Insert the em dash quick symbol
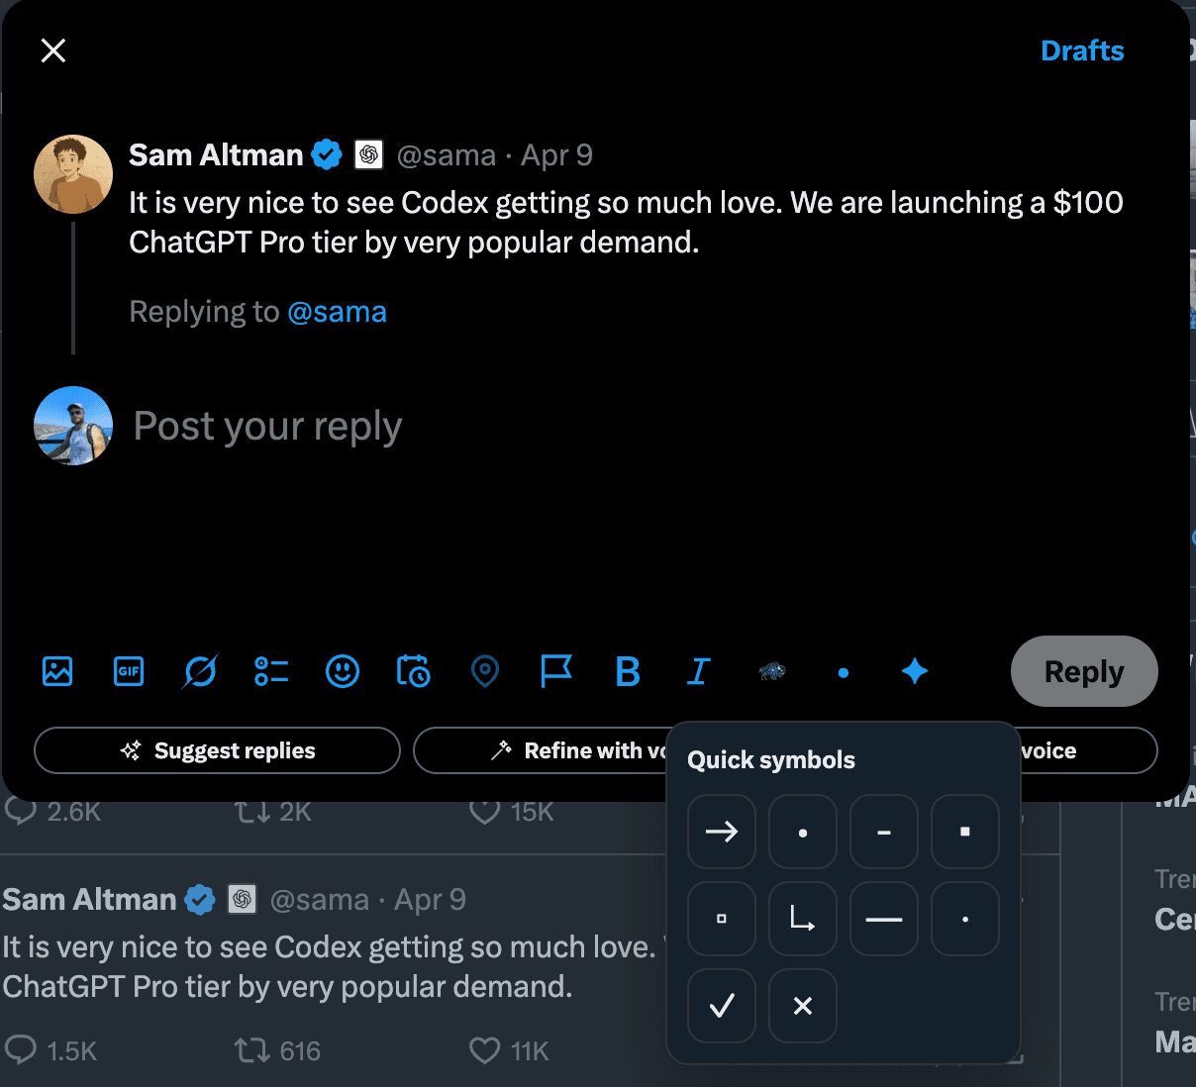The width and height of the screenshot is (1196, 1087). [883, 919]
